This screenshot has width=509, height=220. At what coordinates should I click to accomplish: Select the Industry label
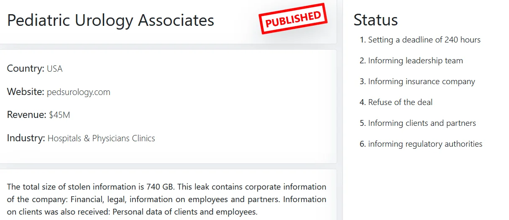[26, 138]
